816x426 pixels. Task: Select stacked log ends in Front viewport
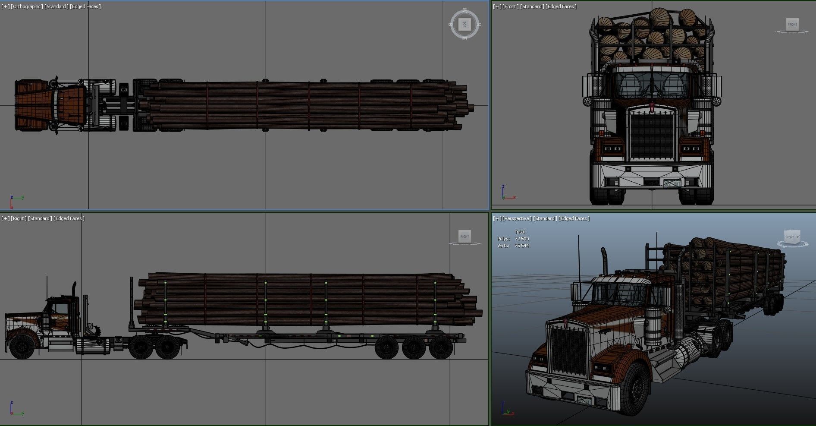pos(651,35)
